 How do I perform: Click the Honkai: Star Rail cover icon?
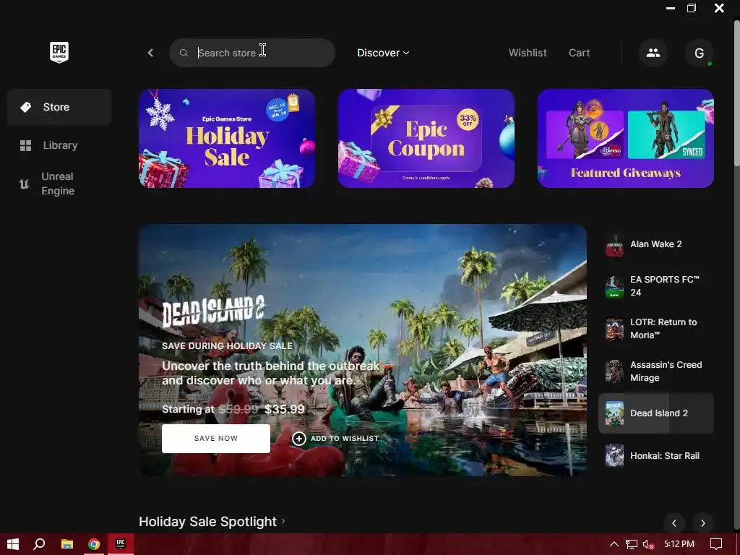tap(614, 456)
